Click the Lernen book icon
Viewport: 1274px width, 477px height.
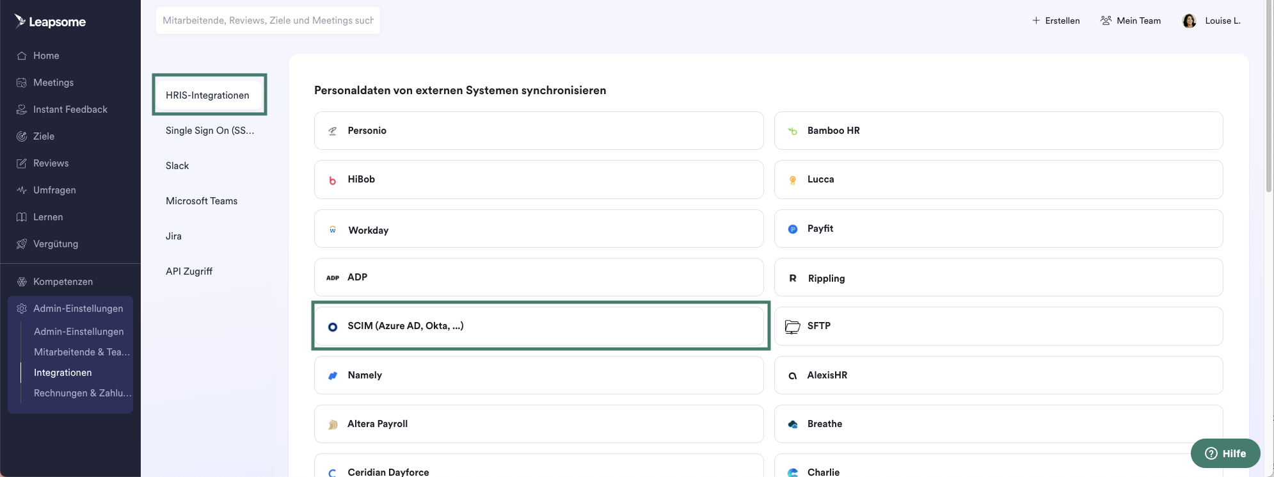[22, 217]
